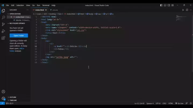Start Go Live server
This screenshot has height=108, width=193.
[x=179, y=103]
